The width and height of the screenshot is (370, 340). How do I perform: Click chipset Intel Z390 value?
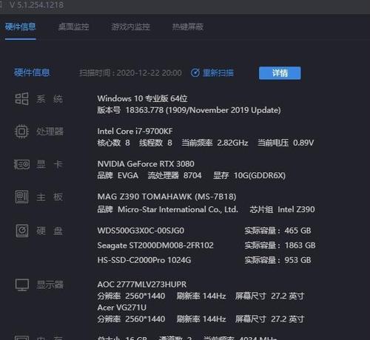pyautogui.click(x=296, y=209)
